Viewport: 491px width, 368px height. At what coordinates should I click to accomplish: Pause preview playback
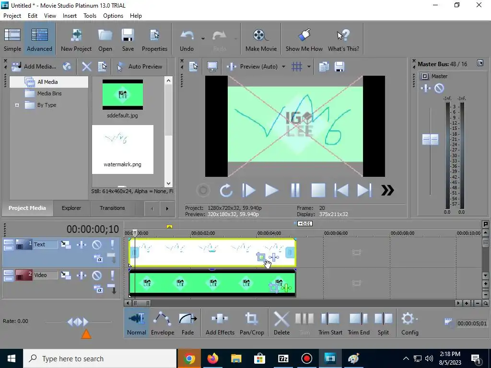[295, 190]
